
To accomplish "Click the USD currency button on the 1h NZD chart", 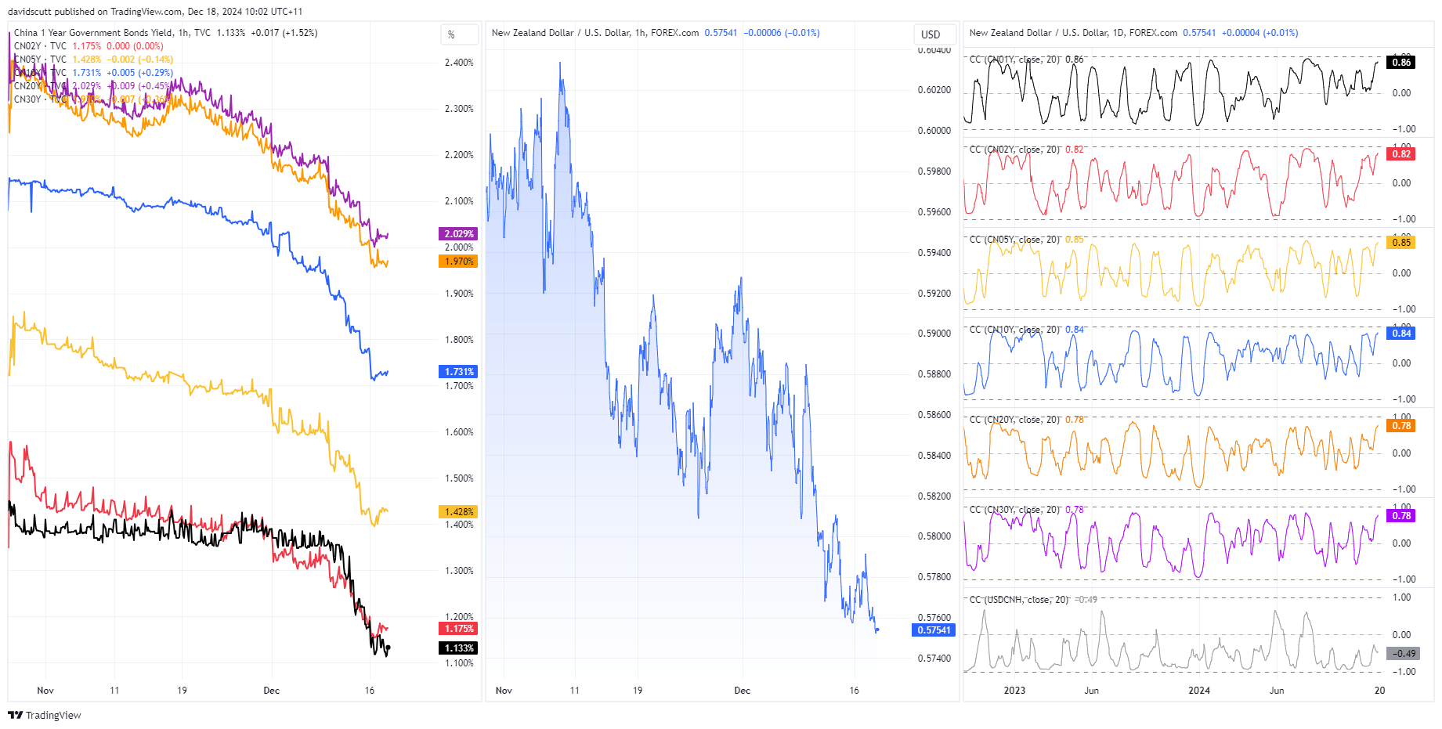I will [934, 34].
